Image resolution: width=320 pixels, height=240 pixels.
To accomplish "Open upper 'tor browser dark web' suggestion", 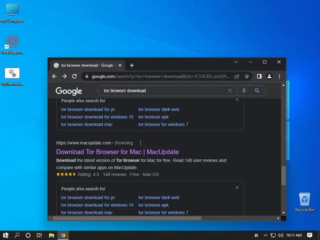I will (159, 109).
